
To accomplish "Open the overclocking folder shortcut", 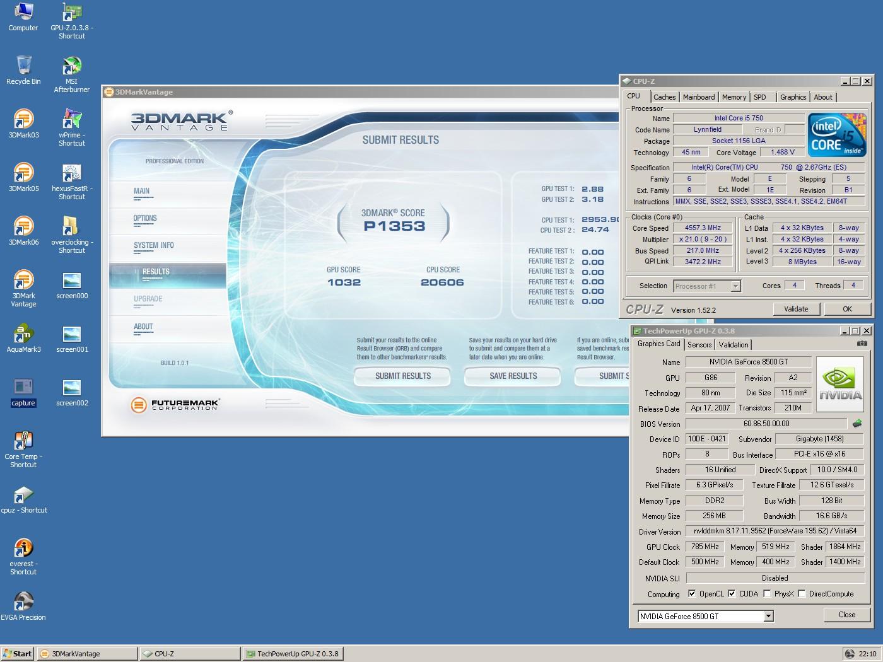I will coord(72,235).
